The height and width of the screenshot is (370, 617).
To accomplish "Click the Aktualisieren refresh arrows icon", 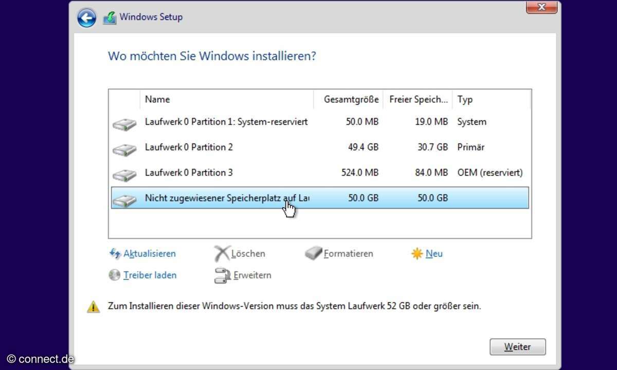I will (115, 253).
